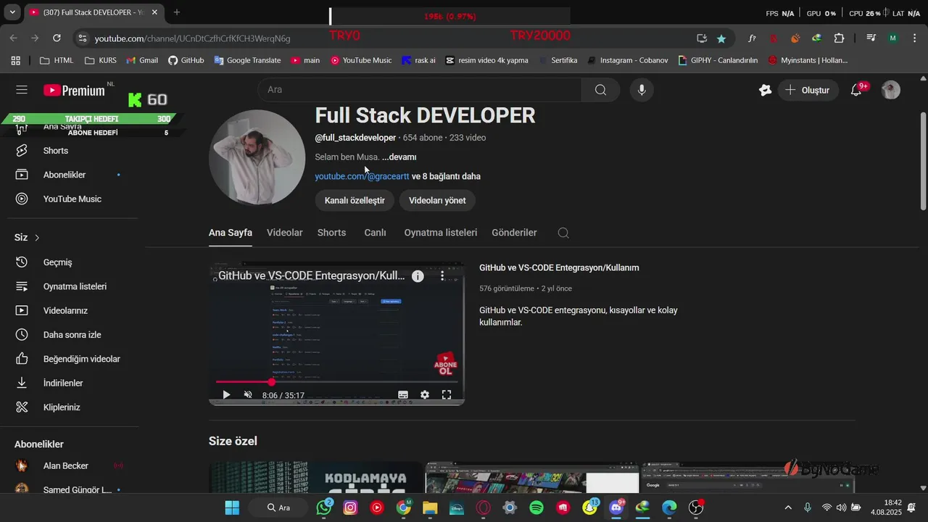This screenshot has height=522, width=928.
Task: Select the Ana Sayfa channel tab
Action: click(231, 233)
